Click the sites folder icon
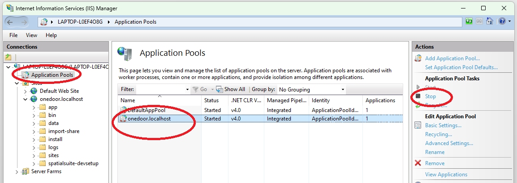 [42, 155]
